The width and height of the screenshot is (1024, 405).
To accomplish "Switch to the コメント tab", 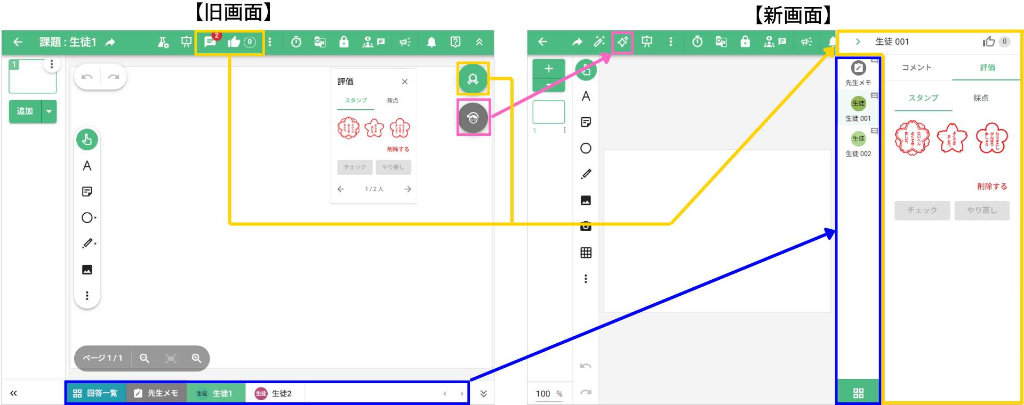I will 916,68.
